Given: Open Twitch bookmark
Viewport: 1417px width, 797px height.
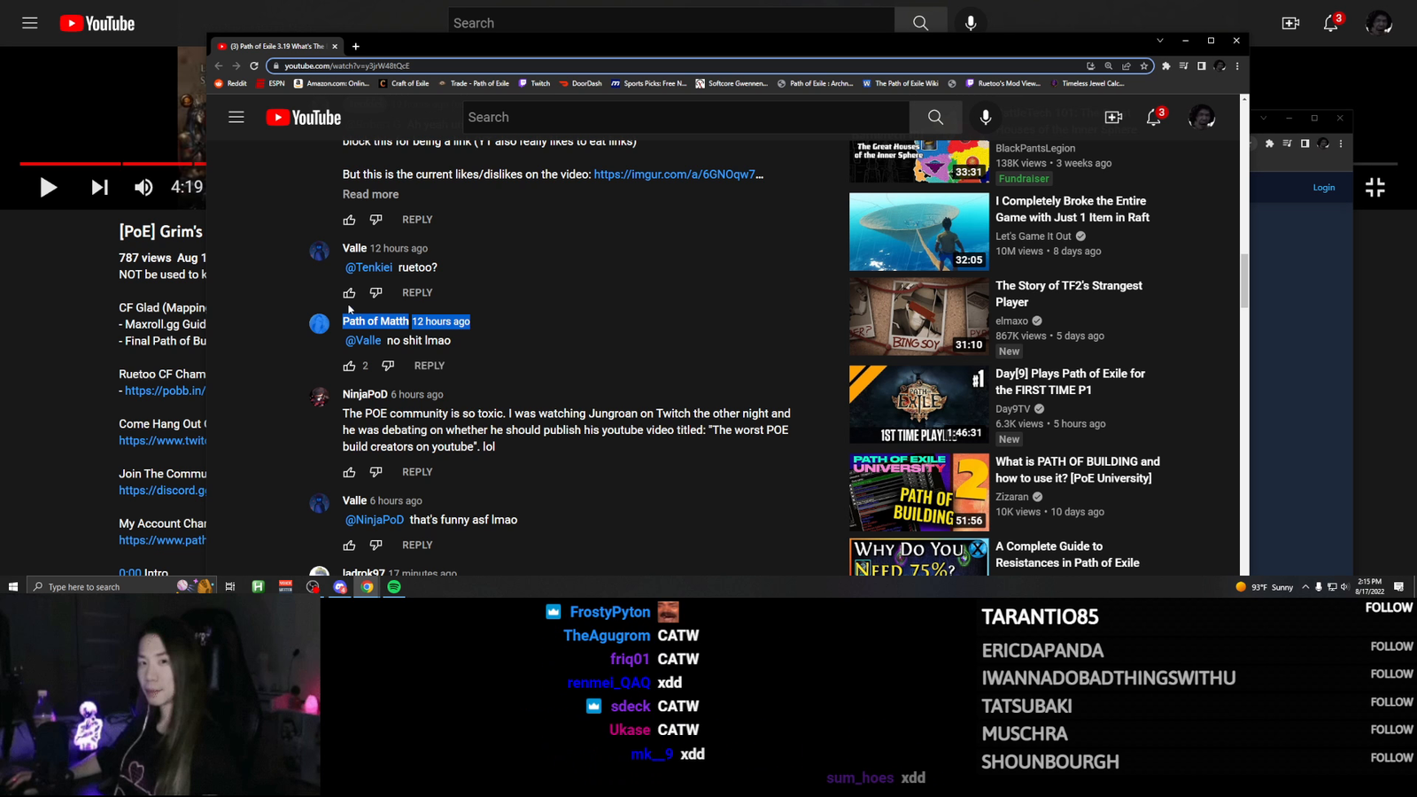Looking at the screenshot, I should [534, 83].
